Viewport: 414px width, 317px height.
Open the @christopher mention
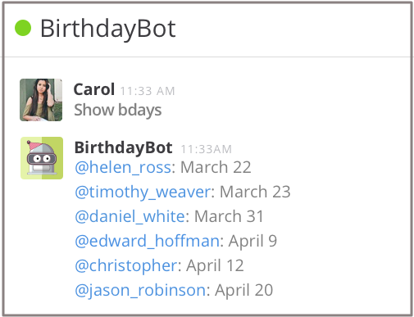click(126, 265)
